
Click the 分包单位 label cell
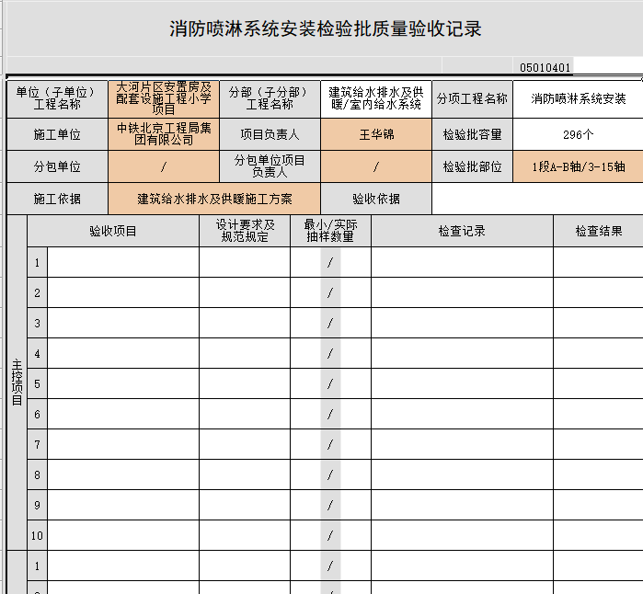tap(57, 166)
